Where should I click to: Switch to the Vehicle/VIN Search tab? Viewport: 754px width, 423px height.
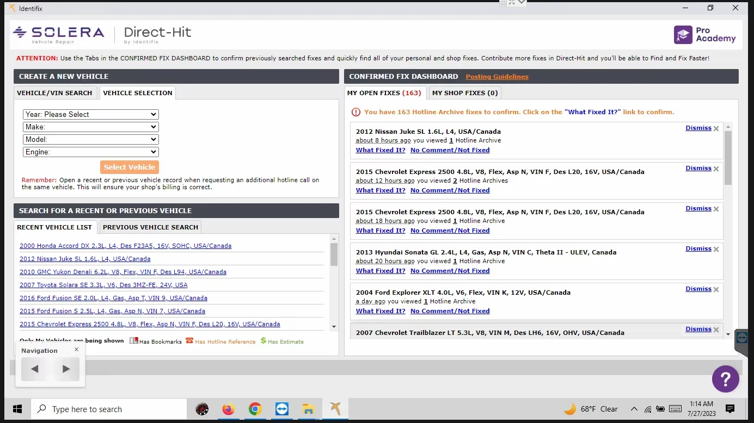pyautogui.click(x=54, y=93)
